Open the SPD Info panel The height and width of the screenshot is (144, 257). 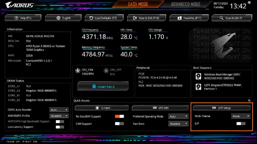click(160, 108)
